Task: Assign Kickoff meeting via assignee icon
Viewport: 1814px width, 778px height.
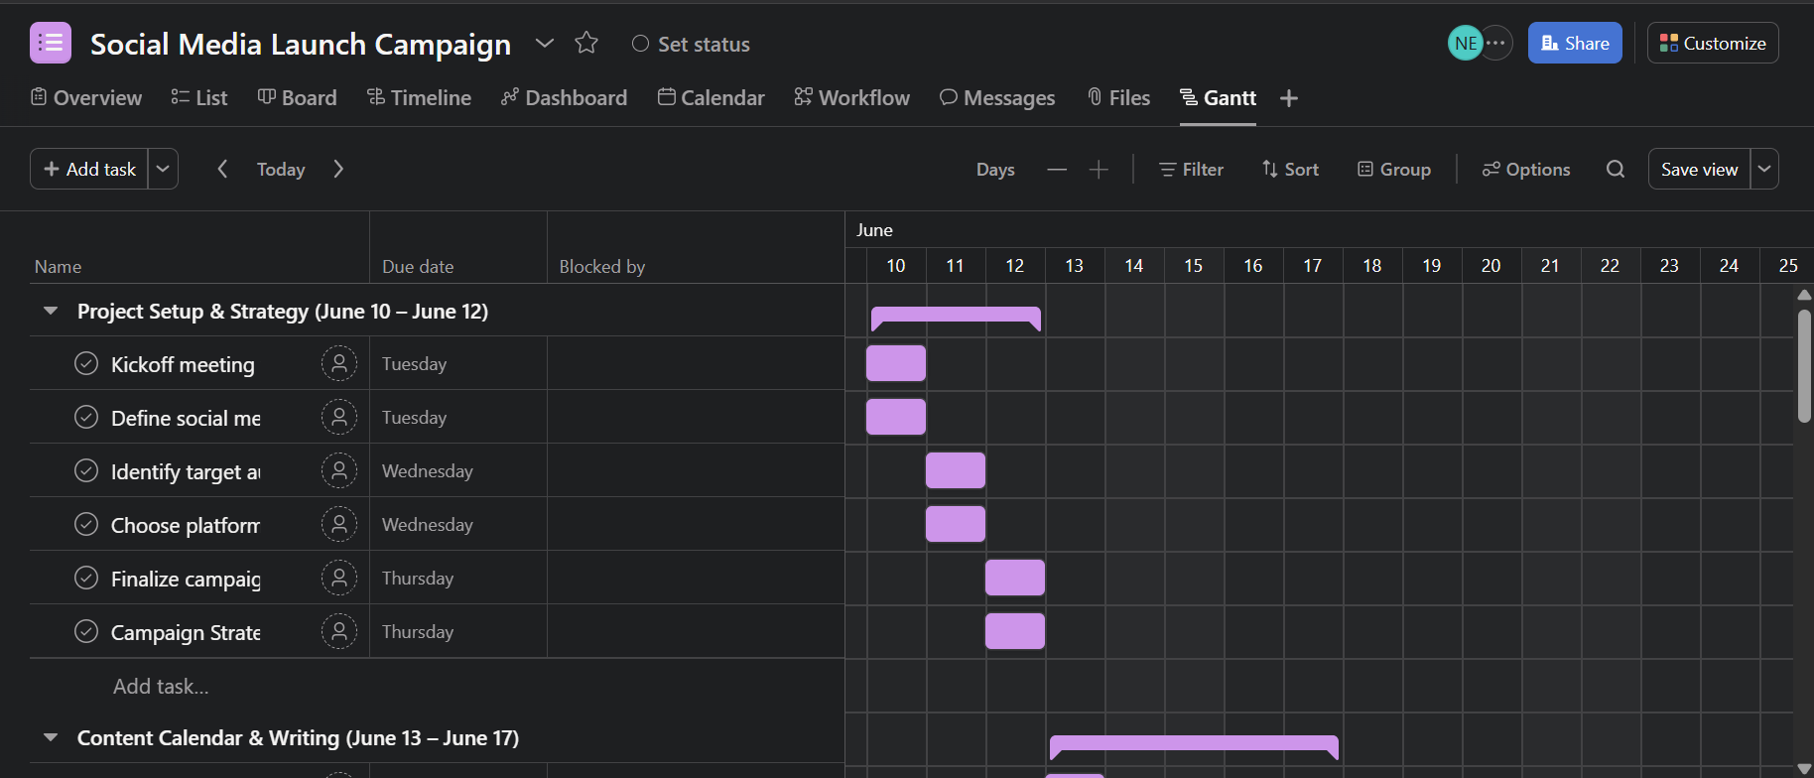Action: point(339,363)
